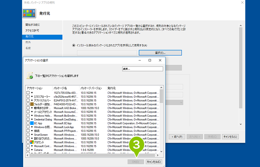Click the blue EC App icon
This screenshot has width=260, height=167.
click(x=32, y=123)
